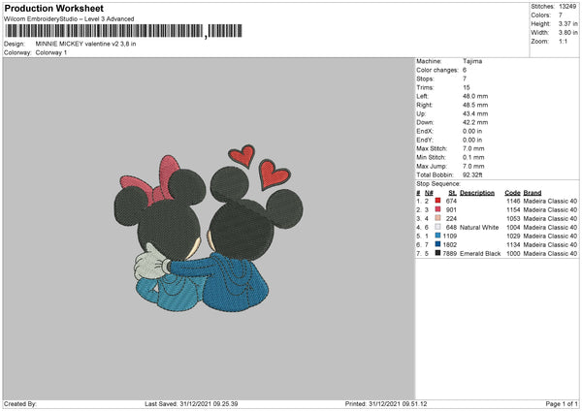Click the peach swatch for thread 224
Viewport: 582px width, 411px height.
tap(437, 218)
